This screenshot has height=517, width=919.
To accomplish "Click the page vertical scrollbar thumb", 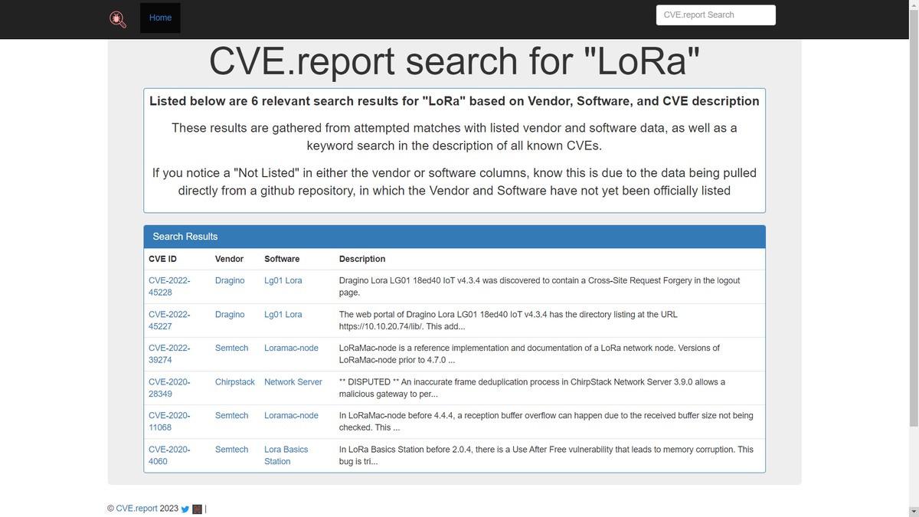I will (912, 217).
